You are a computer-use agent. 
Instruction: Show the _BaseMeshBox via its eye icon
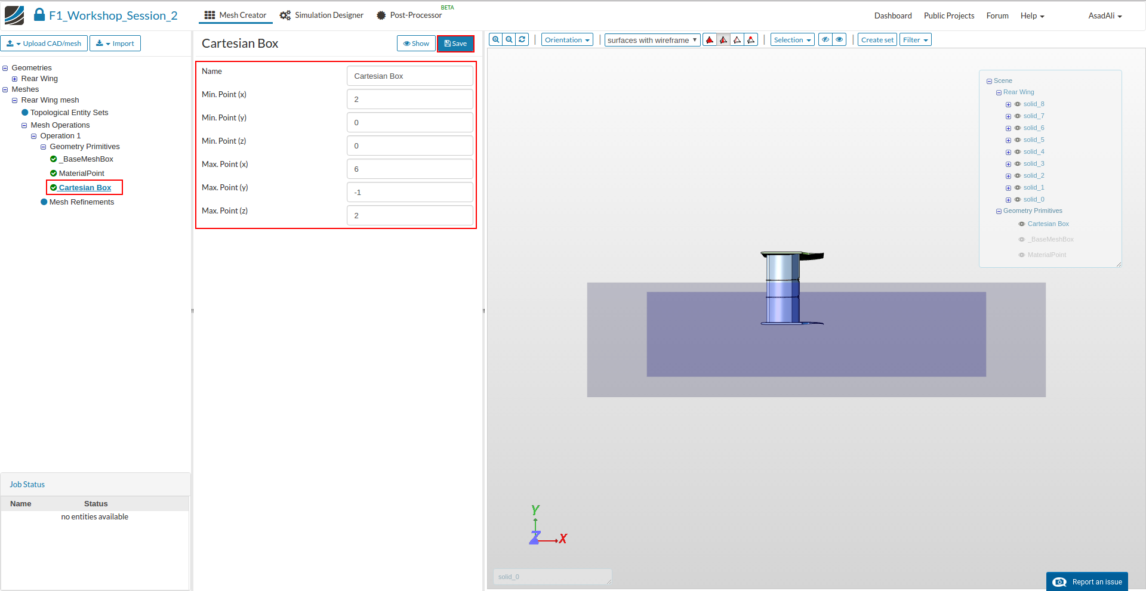coord(1022,240)
